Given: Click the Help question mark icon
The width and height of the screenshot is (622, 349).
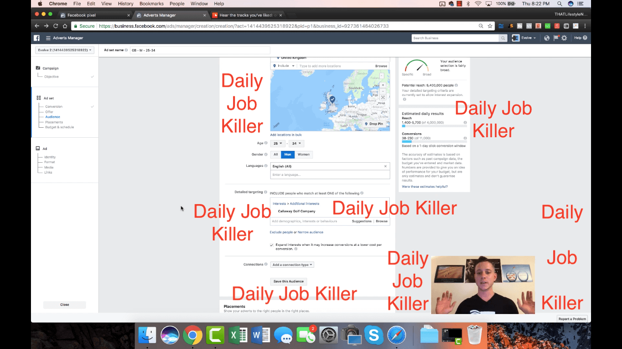Looking at the screenshot, I should coord(585,38).
